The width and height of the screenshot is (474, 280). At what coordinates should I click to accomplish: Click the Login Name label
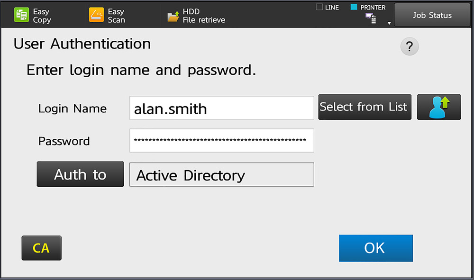(x=72, y=109)
